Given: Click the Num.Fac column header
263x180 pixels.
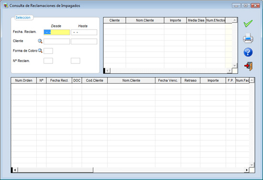Looking at the screenshot, I should 242,80.
